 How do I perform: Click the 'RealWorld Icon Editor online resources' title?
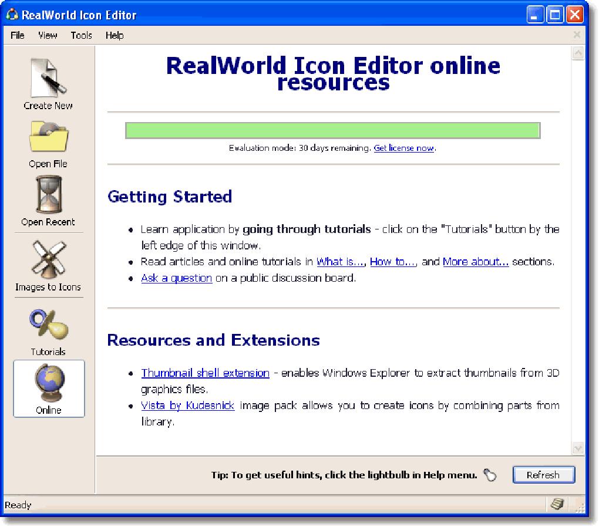(333, 73)
